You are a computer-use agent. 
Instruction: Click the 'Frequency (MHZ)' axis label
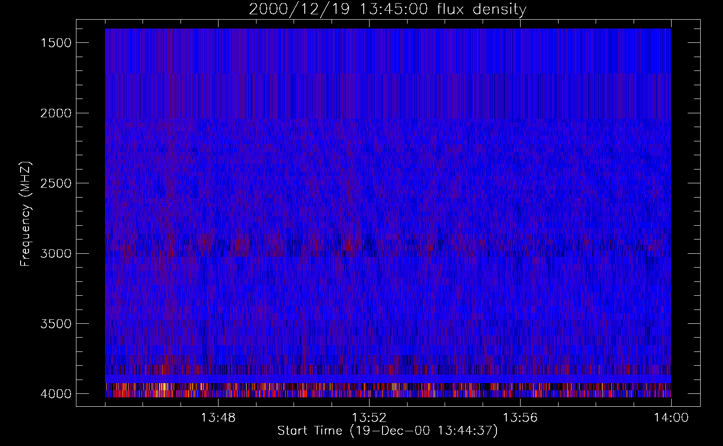pos(25,215)
